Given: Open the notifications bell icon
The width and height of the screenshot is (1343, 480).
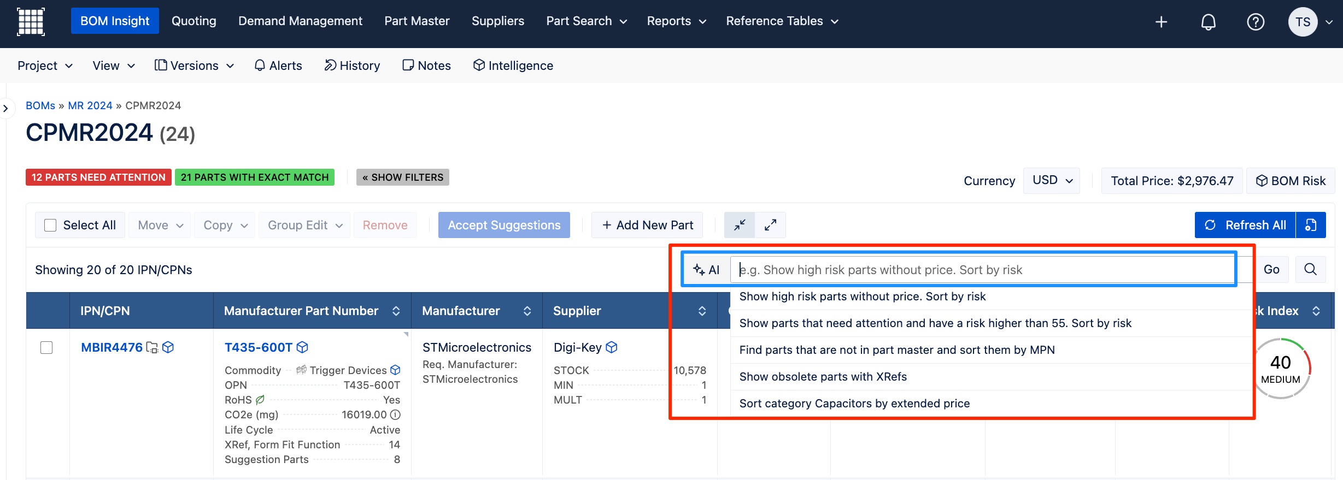Looking at the screenshot, I should coord(1208,22).
